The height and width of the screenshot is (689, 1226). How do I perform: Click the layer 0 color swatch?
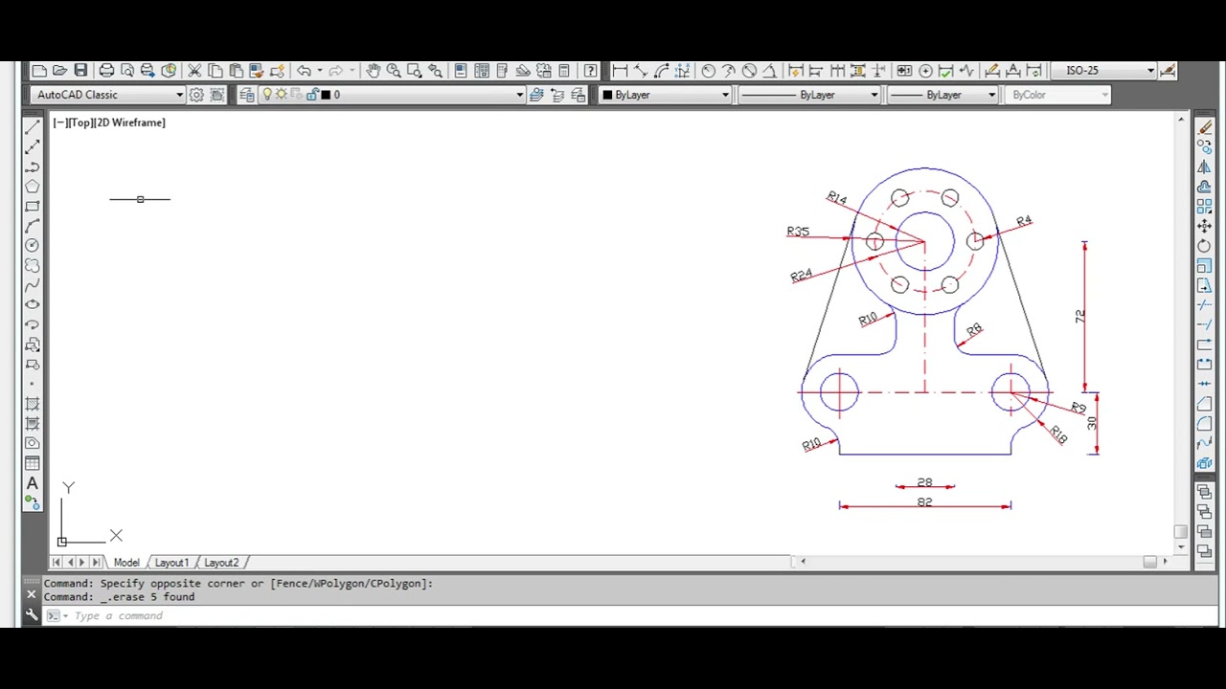tap(326, 95)
